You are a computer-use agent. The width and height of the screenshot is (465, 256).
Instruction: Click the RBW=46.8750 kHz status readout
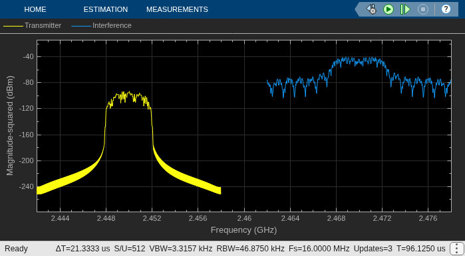click(251, 248)
